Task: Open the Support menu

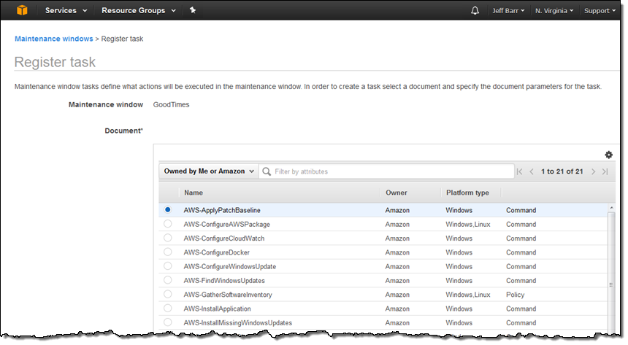Action: (x=600, y=11)
